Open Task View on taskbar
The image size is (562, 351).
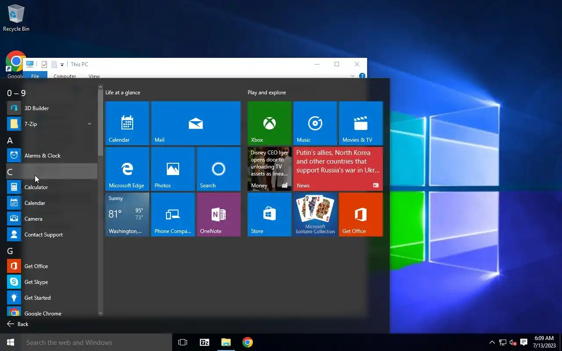(183, 342)
